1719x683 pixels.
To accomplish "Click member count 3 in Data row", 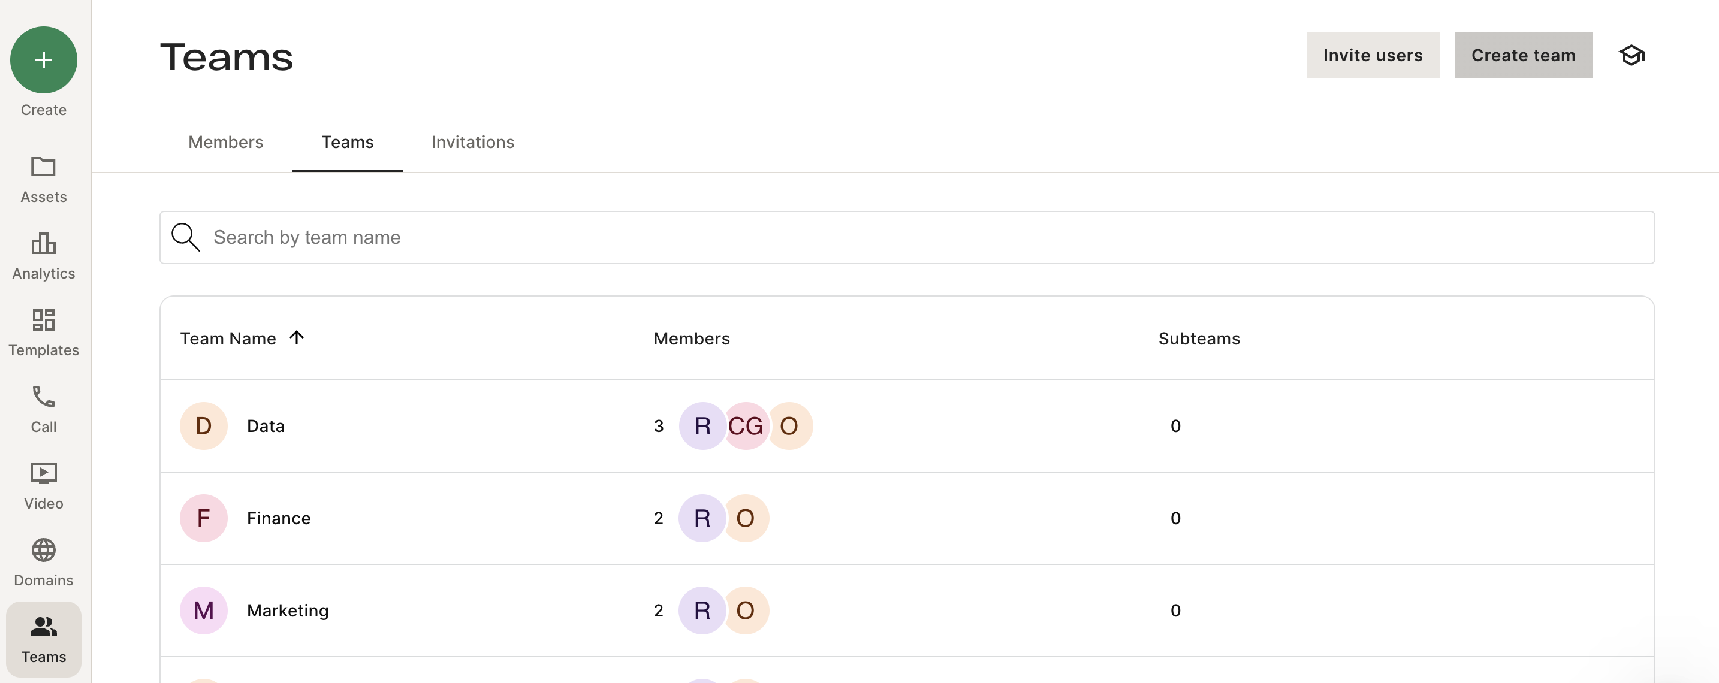I will 659,426.
